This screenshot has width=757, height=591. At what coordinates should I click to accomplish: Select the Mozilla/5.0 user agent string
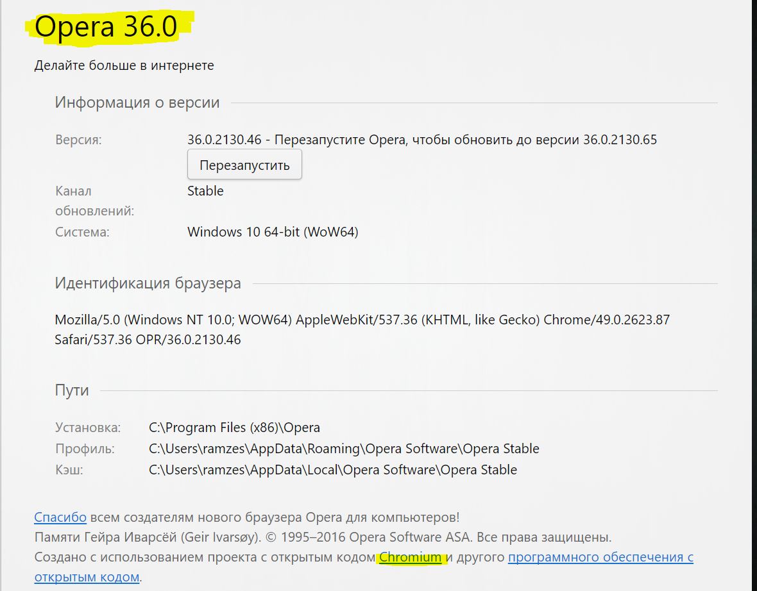(x=362, y=329)
